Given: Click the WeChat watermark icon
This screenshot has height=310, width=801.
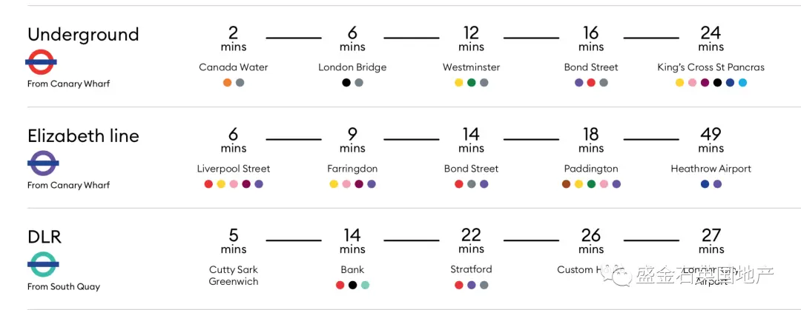Looking at the screenshot, I should (x=616, y=275).
